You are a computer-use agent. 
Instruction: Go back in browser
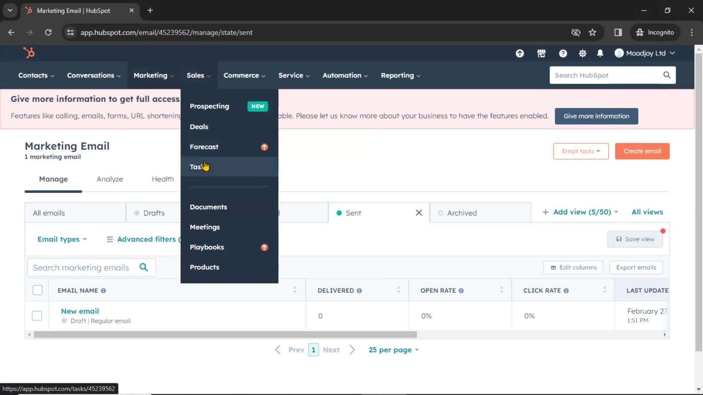tap(11, 32)
